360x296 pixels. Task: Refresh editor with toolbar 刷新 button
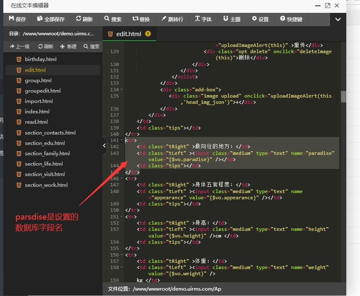[84, 19]
